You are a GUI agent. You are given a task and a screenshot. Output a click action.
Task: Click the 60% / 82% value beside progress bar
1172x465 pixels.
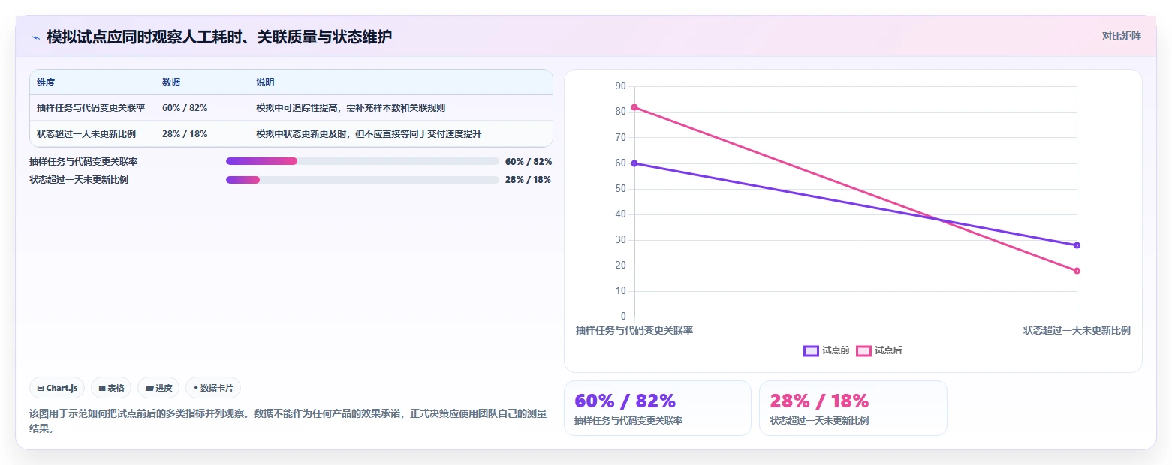coord(529,161)
